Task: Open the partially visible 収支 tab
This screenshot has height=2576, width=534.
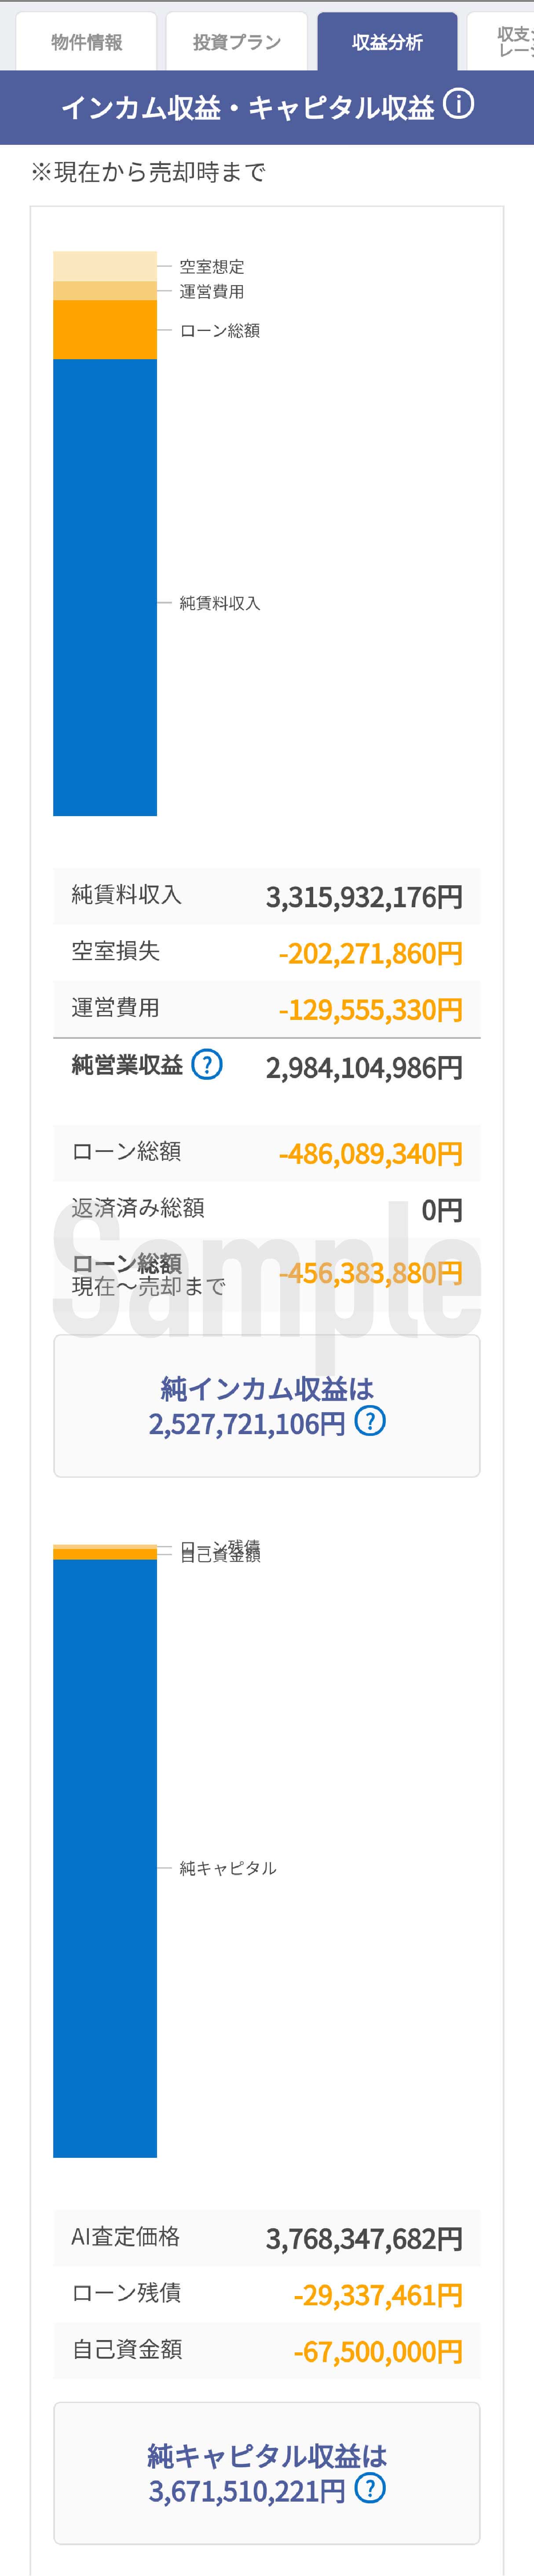Action: (512, 42)
